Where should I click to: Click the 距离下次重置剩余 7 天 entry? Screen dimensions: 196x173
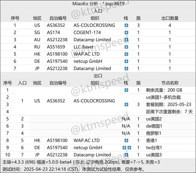coord(169,112)
